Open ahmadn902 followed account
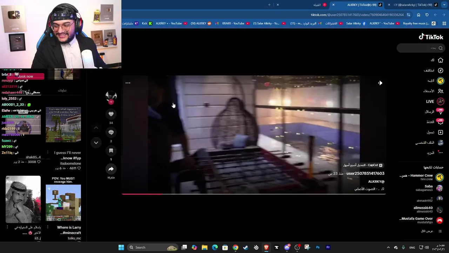Image resolution: width=449 pixels, height=253 pixels. (x=430, y=199)
